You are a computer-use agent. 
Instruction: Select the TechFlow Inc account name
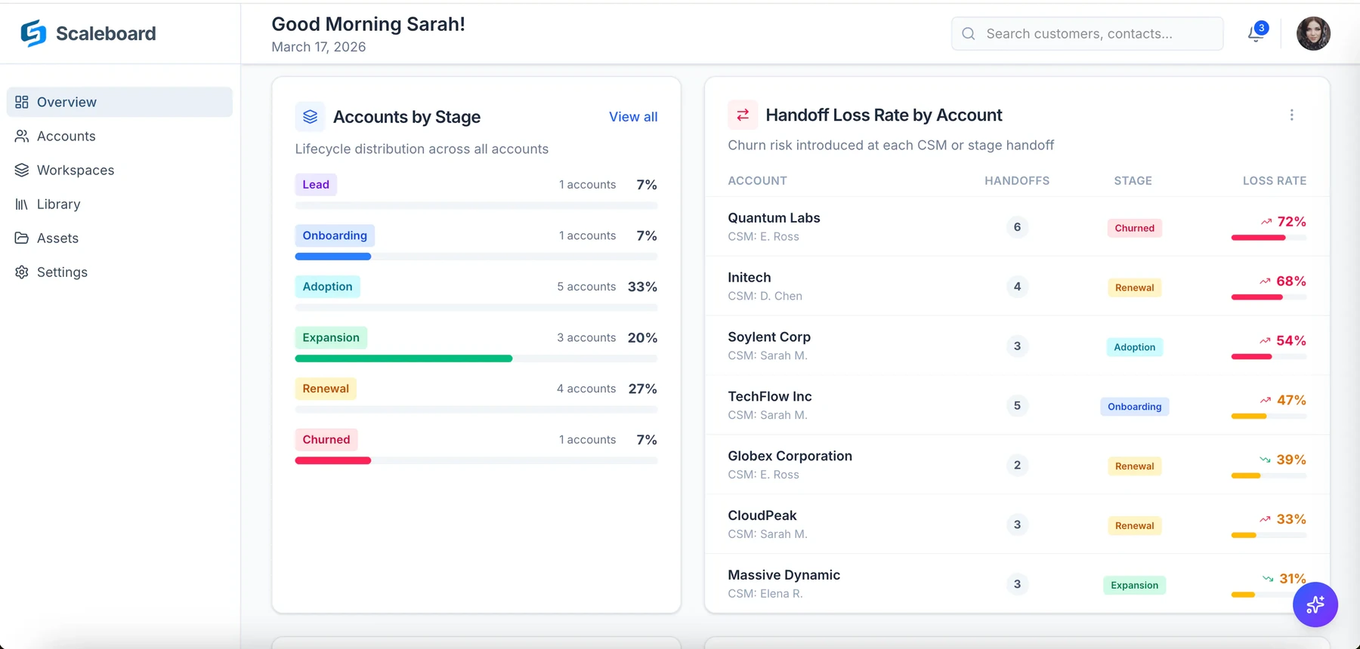[x=769, y=396]
